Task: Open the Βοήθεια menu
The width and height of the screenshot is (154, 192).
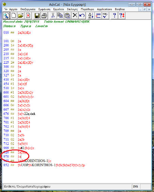Action: 120,9
